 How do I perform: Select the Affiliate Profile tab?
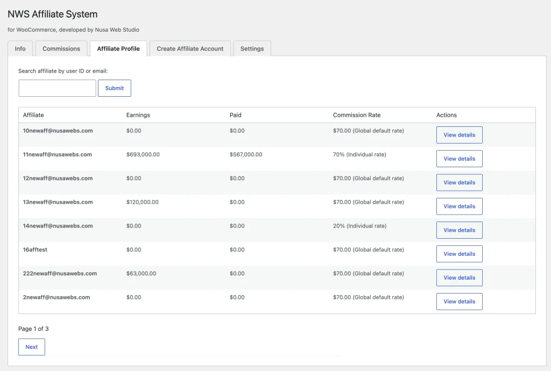(118, 48)
